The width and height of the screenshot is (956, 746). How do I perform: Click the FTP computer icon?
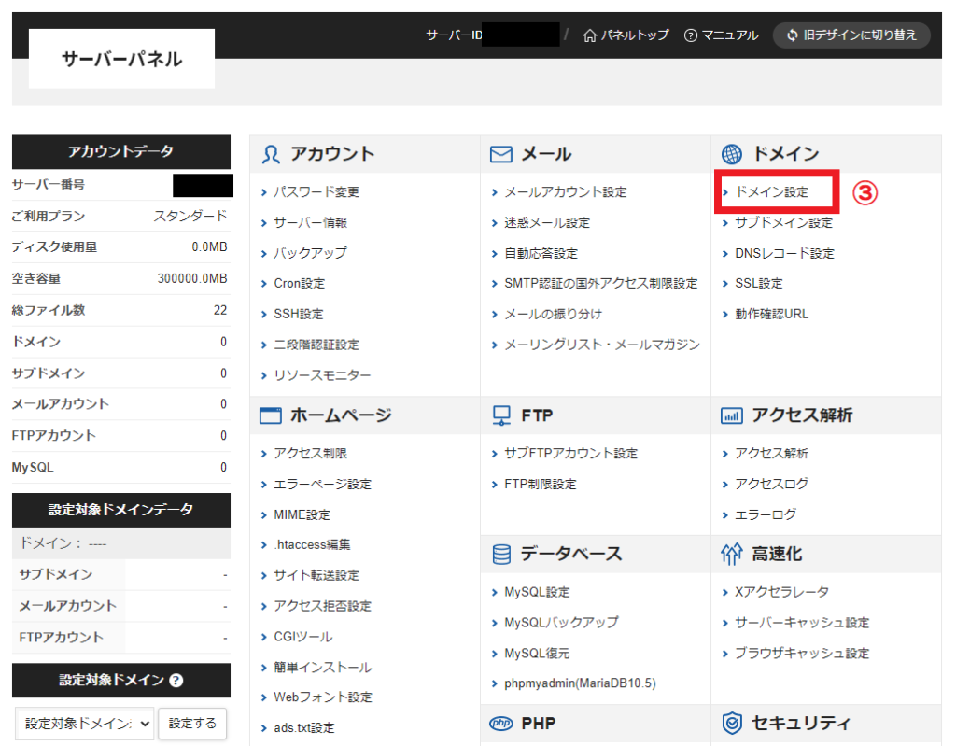coord(501,415)
